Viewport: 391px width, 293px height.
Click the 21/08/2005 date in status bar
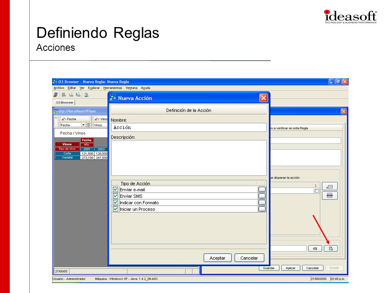(x=319, y=279)
